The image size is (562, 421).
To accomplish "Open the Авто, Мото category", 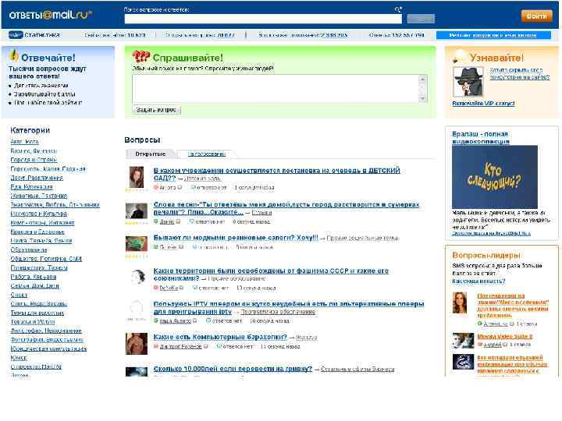I will 24,142.
